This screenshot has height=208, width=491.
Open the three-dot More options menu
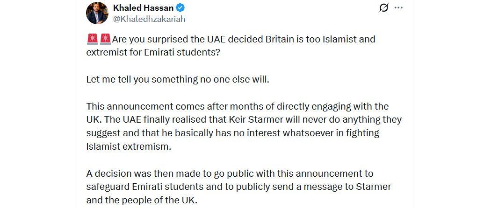[398, 8]
